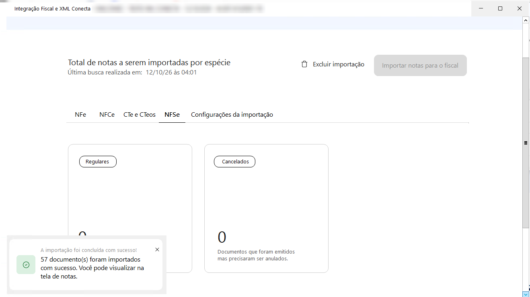
Task: Select the CTe e CTeos tab
Action: (x=140, y=115)
